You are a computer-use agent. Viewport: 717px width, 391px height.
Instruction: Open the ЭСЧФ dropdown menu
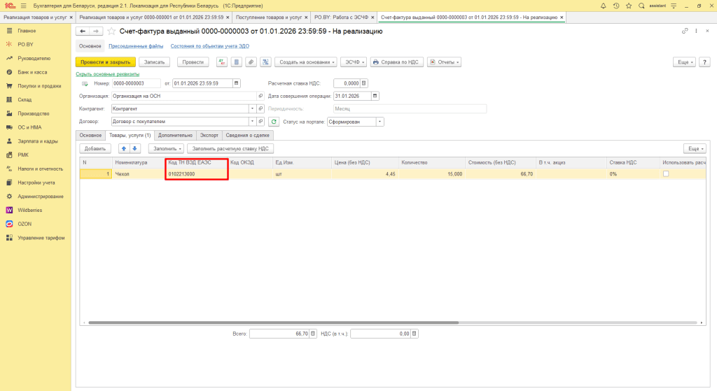point(354,62)
